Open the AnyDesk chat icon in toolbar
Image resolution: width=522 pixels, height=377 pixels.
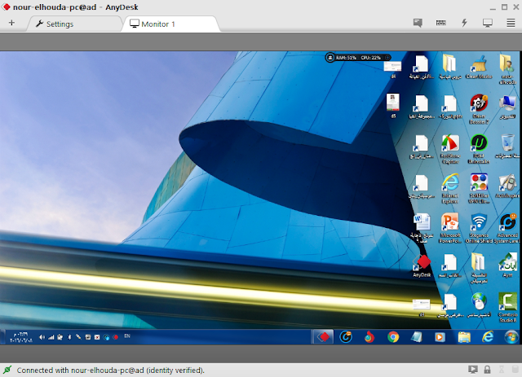point(418,23)
